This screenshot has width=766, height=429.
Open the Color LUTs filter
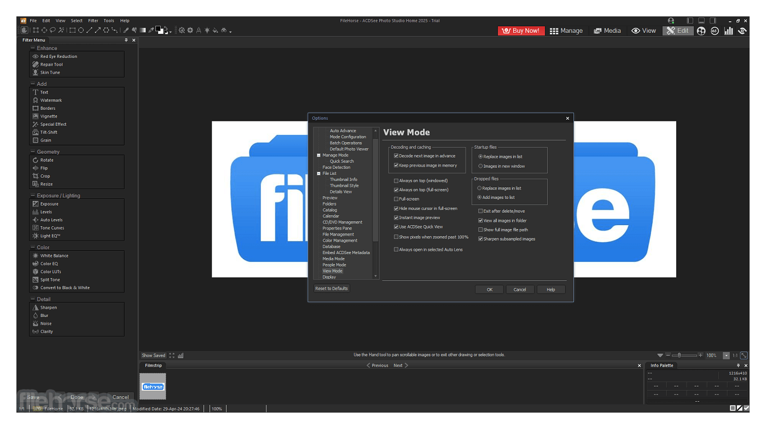[50, 272]
